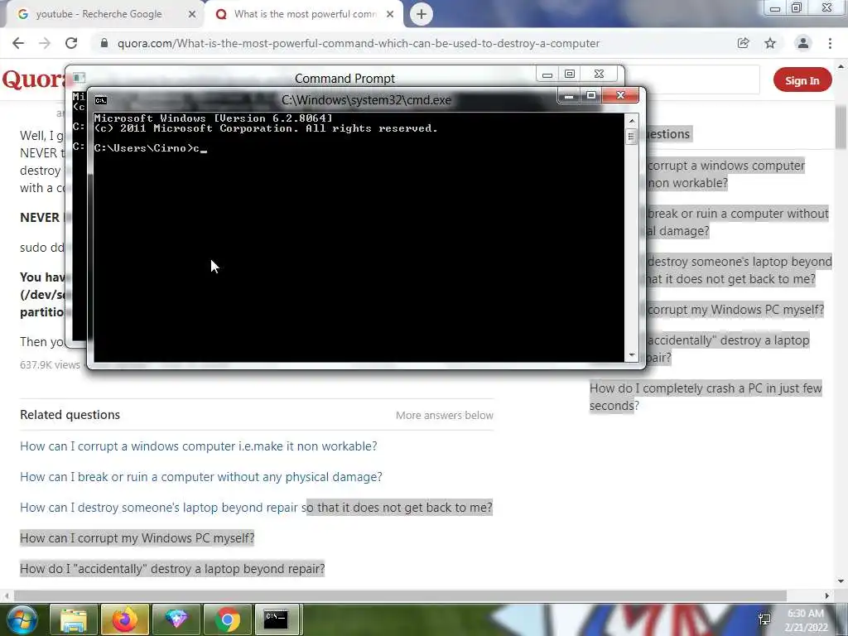Click the cmd.exe scrollbar thumb

pyautogui.click(x=632, y=137)
